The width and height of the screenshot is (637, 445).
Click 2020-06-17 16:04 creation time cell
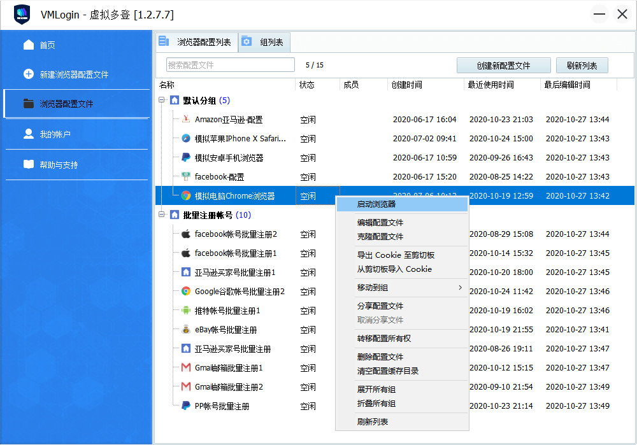[x=424, y=120]
